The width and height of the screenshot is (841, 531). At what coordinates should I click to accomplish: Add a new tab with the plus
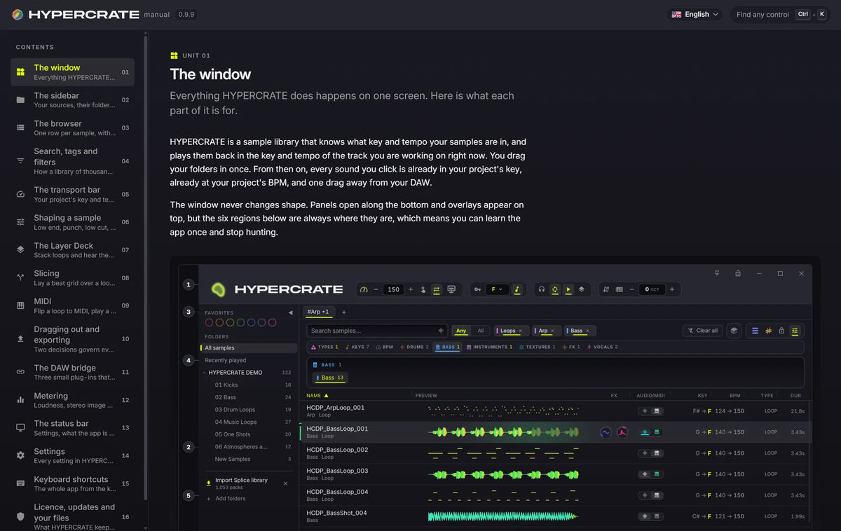pos(344,312)
